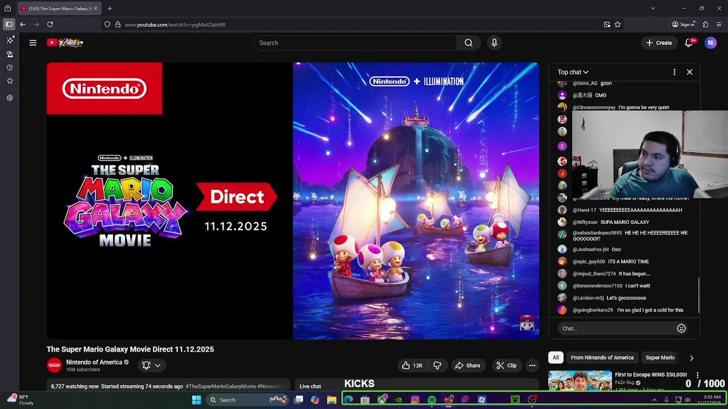Start voice search with the microphone icon
This screenshot has height=409, width=728.
click(494, 43)
